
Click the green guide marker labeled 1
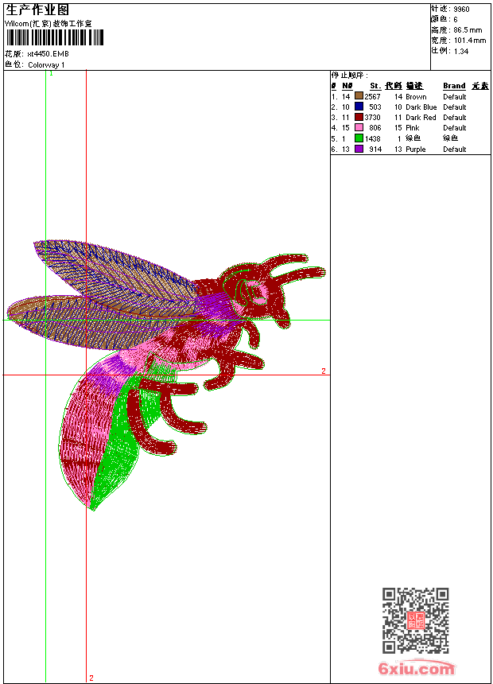(51, 73)
